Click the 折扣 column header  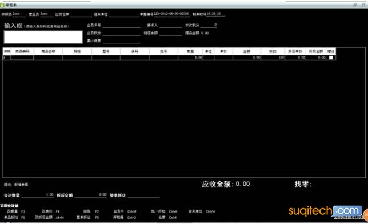pos(273,51)
